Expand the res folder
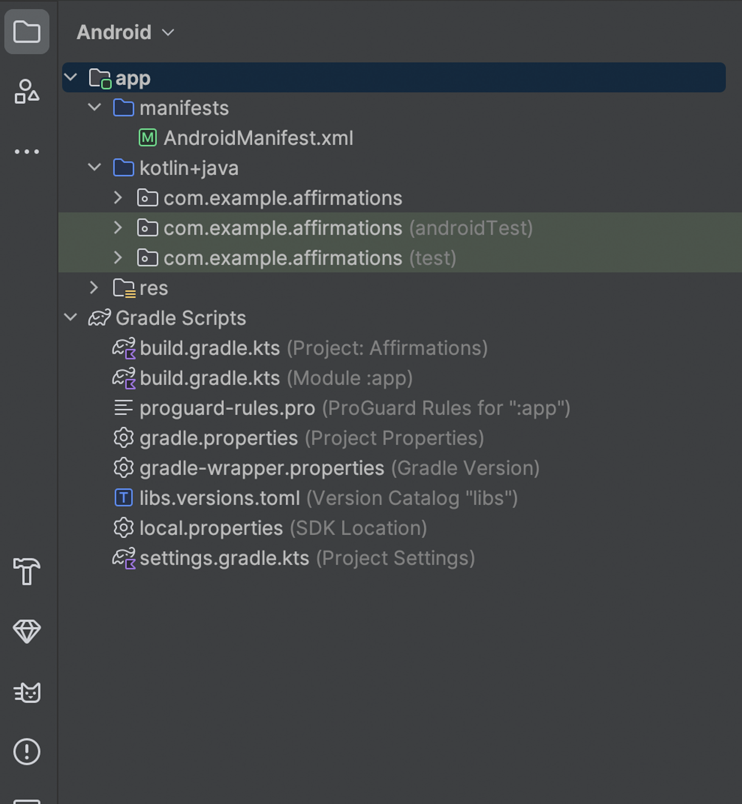 click(x=95, y=288)
